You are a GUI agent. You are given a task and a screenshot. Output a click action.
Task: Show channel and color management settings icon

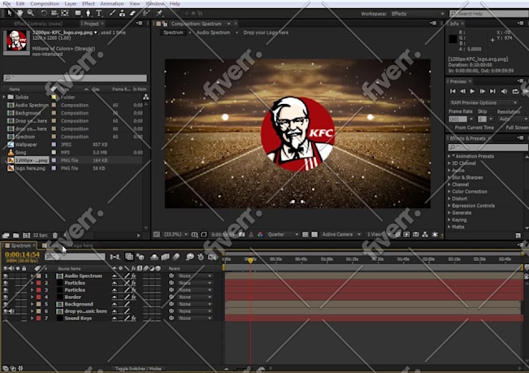tap(260, 234)
